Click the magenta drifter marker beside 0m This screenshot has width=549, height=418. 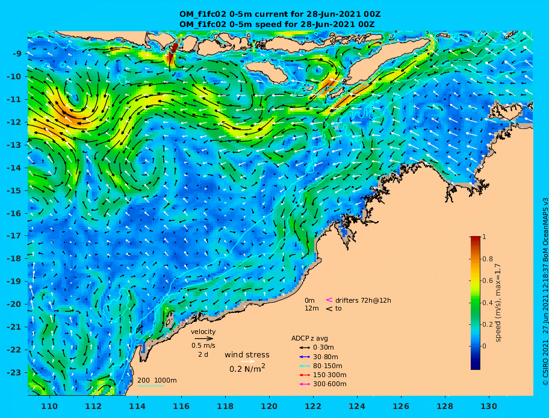(x=329, y=300)
